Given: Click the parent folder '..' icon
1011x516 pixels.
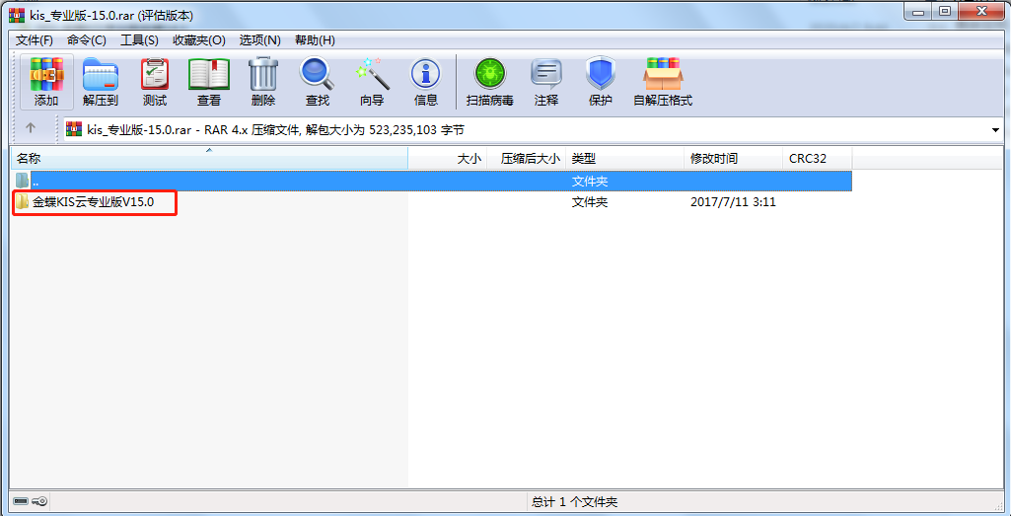Looking at the screenshot, I should click(23, 181).
